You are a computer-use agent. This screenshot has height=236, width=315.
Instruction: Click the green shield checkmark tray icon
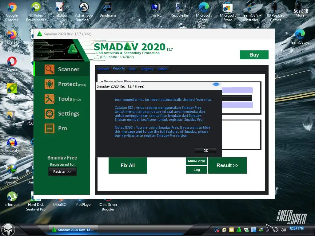tap(246, 230)
